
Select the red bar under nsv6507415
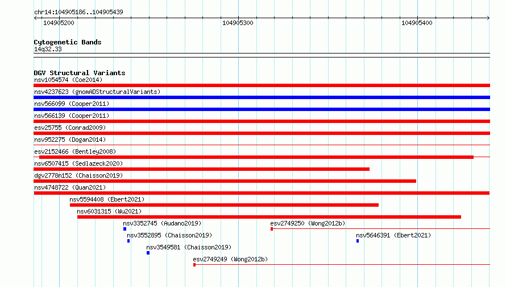(x=201, y=169)
